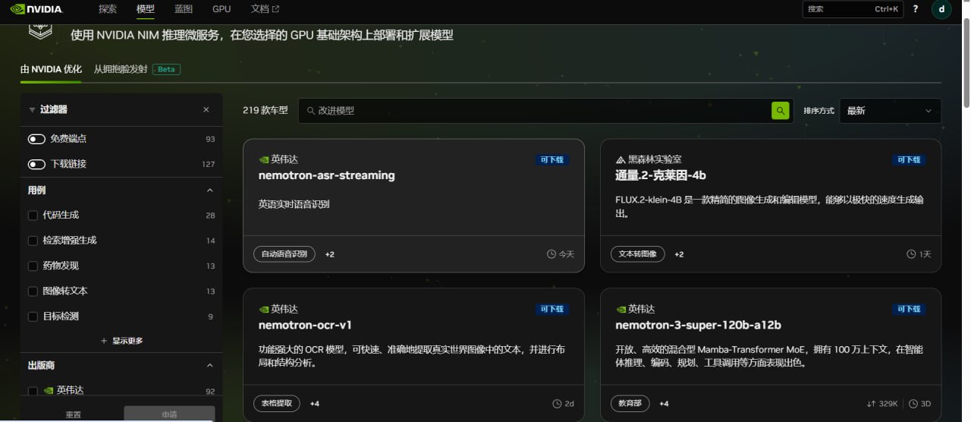Click the green search magnifier button
The image size is (971, 422).
tap(780, 111)
